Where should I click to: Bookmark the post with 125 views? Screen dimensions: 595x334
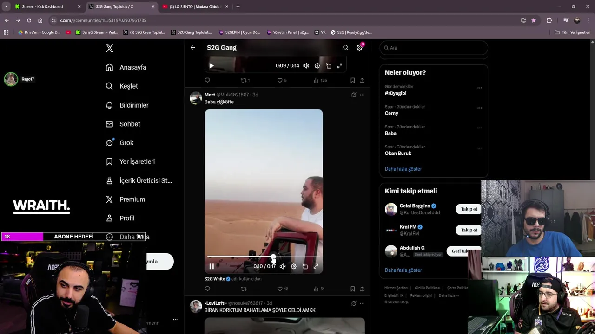tap(352, 80)
